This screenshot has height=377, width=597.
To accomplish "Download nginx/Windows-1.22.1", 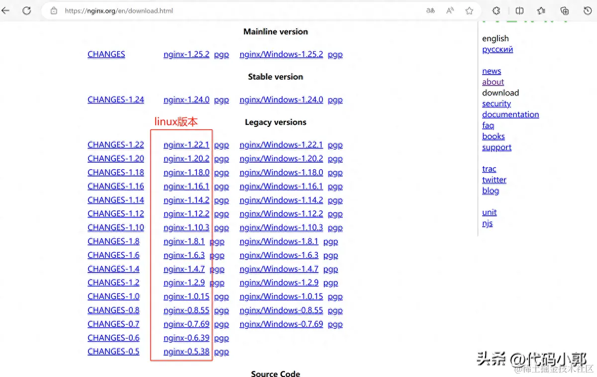I will click(281, 145).
